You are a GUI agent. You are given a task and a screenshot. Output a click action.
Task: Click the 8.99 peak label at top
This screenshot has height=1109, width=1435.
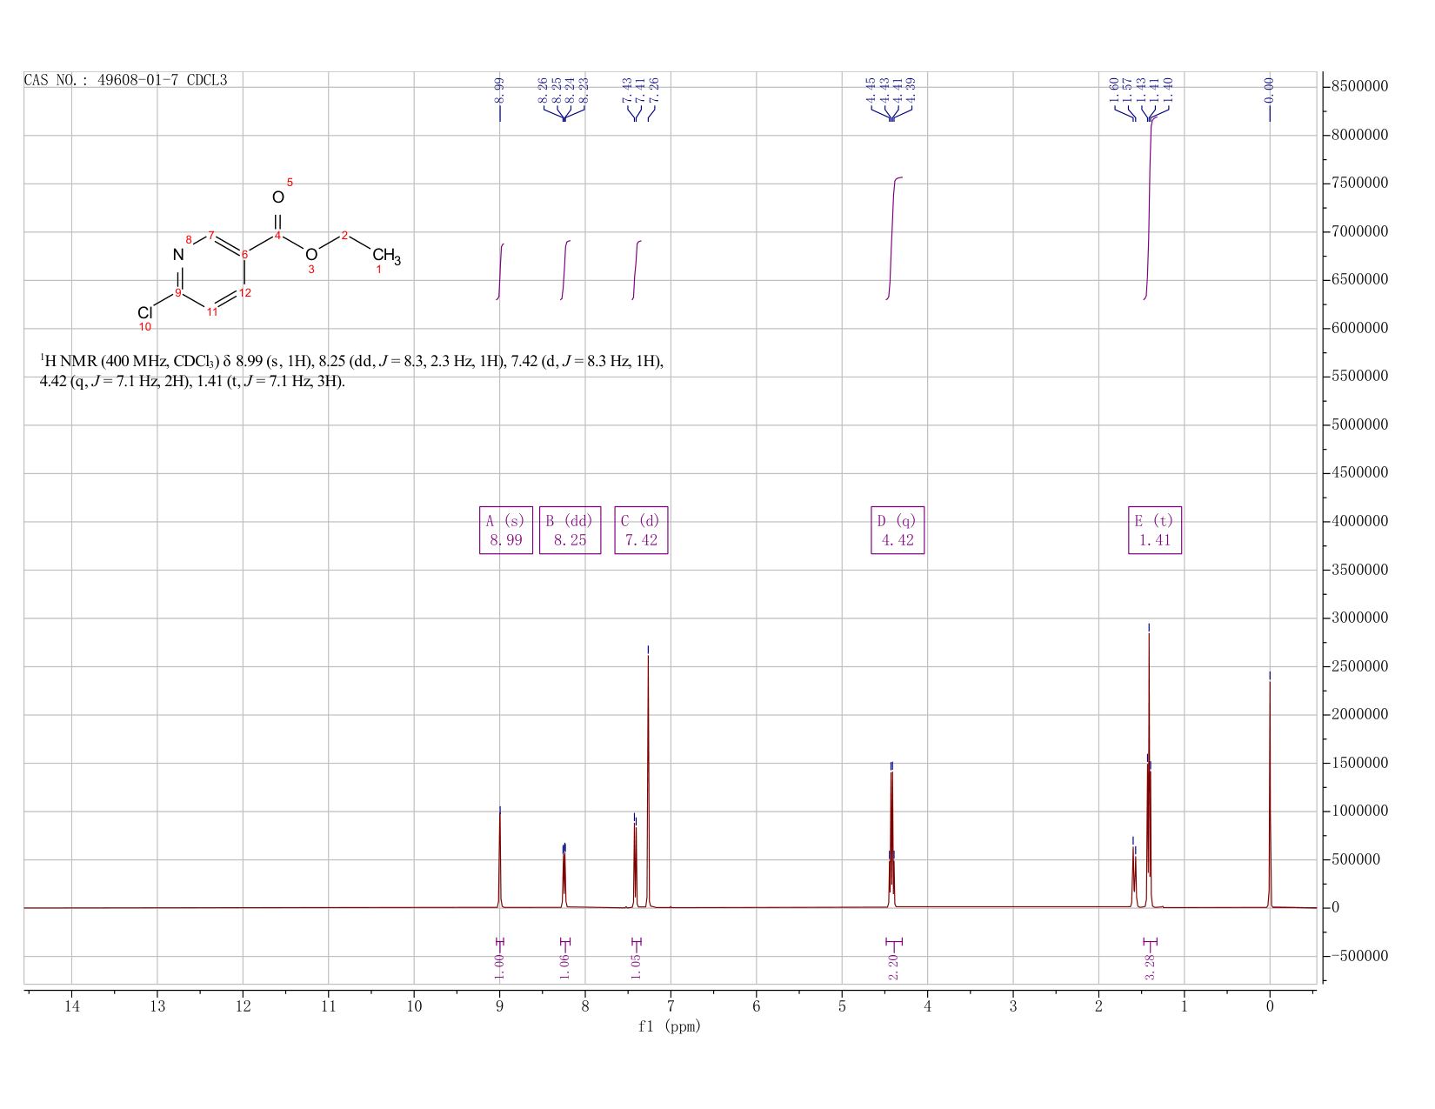(x=499, y=90)
